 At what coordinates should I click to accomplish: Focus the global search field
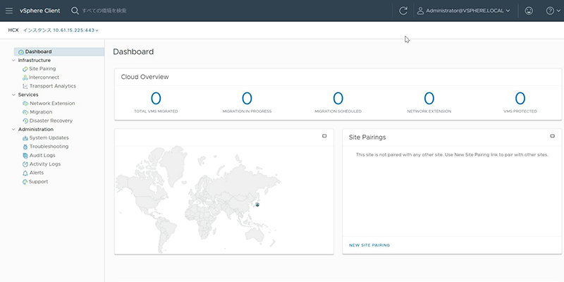(104, 11)
